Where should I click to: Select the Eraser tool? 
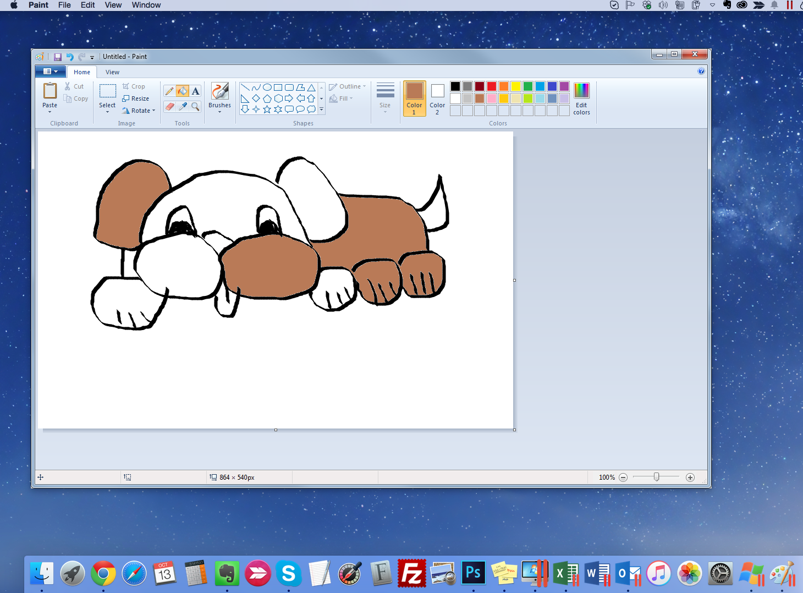tap(170, 106)
